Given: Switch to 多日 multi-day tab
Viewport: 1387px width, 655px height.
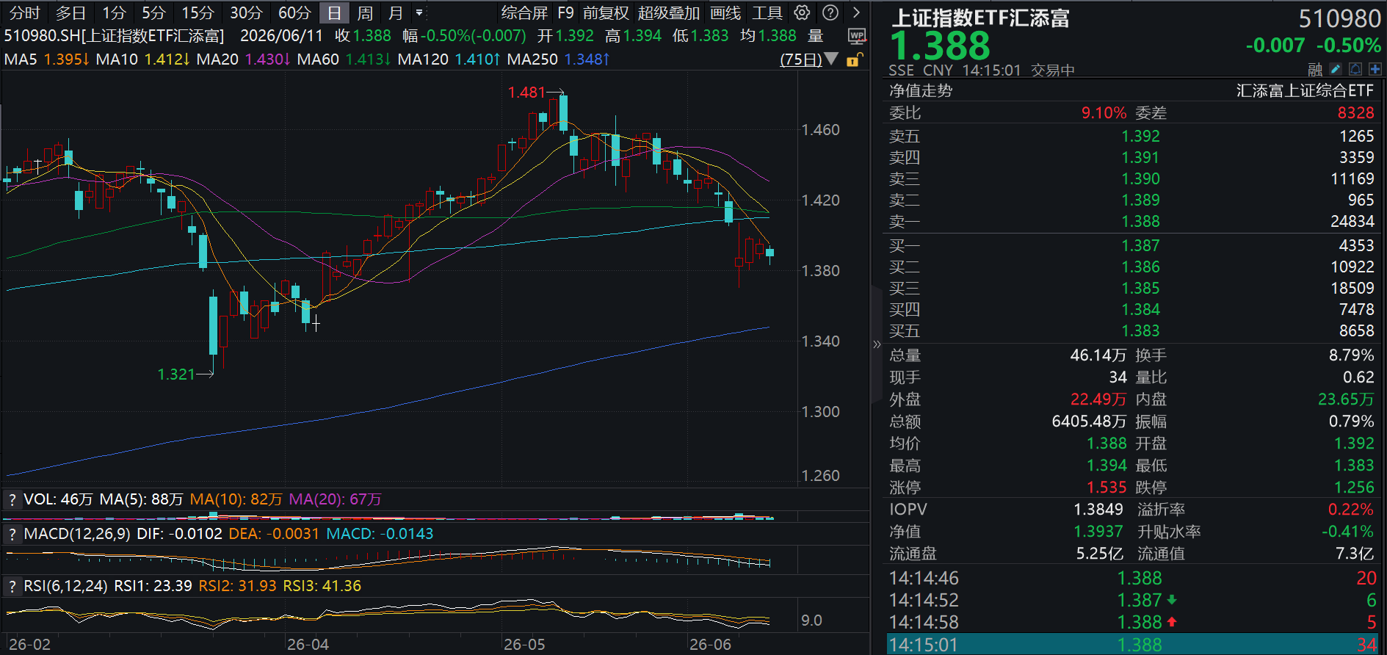Looking at the screenshot, I should (70, 12).
